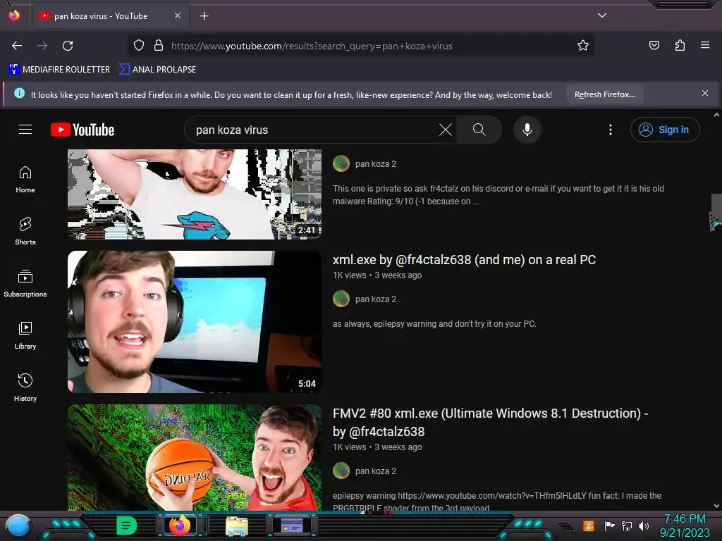Open the basketball FMV2 #80 thumbnail
This screenshot has height=541, width=722.
pyautogui.click(x=195, y=457)
